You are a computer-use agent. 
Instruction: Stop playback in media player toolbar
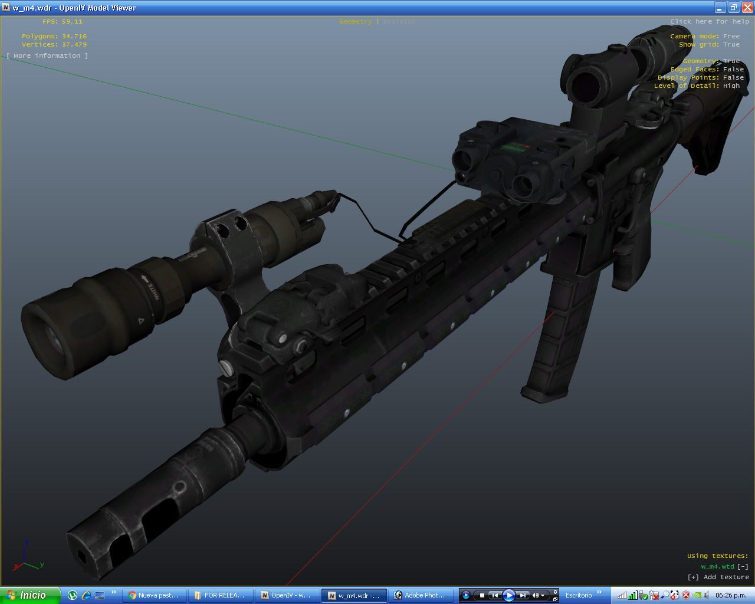tap(482, 595)
